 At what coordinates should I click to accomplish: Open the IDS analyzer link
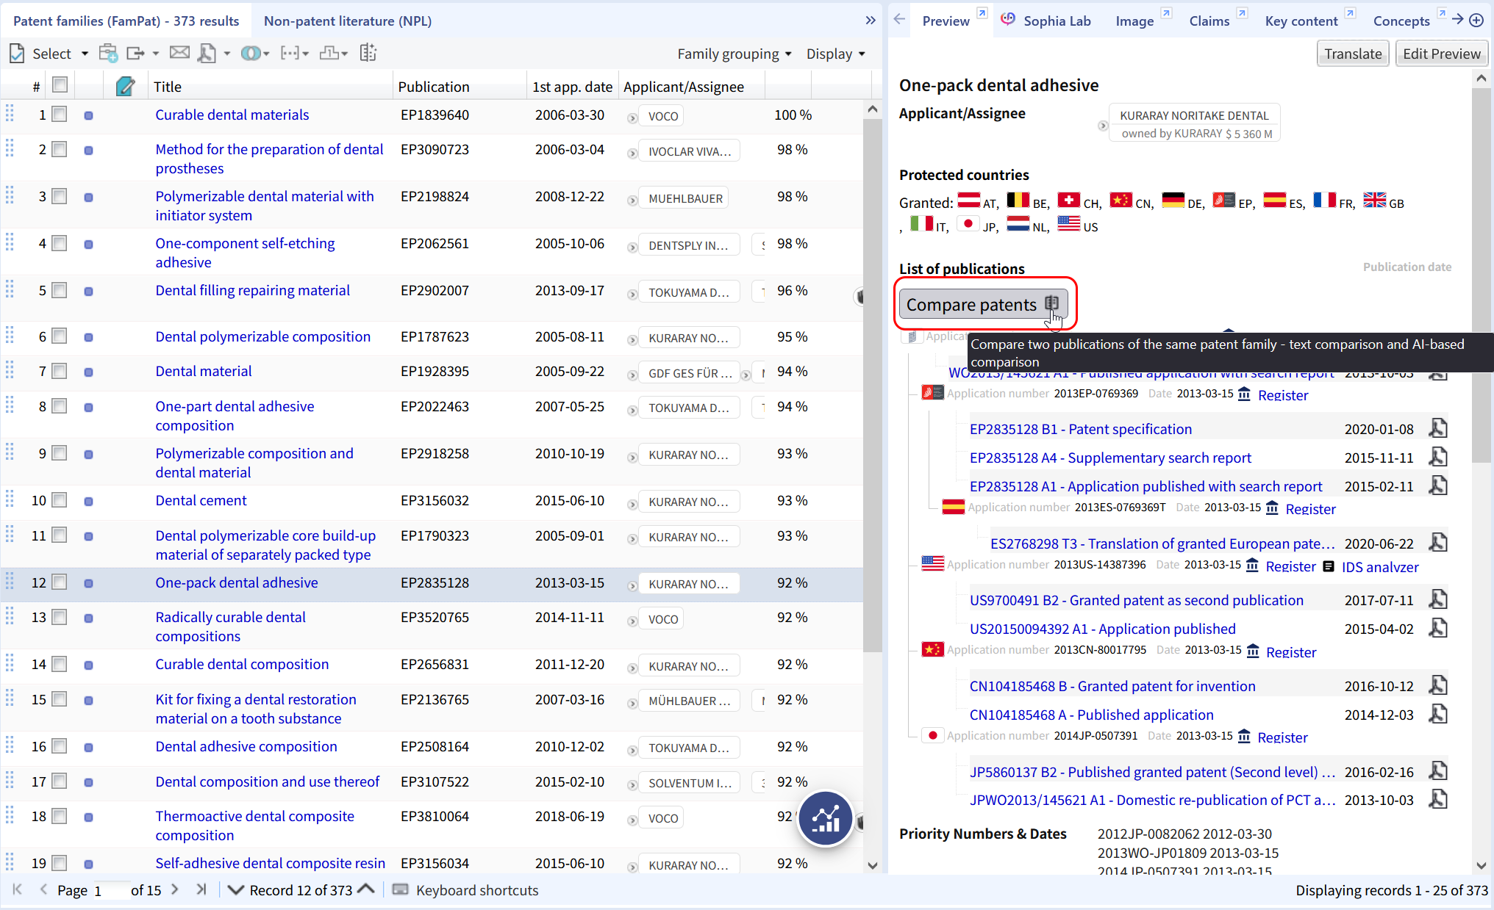point(1380,566)
